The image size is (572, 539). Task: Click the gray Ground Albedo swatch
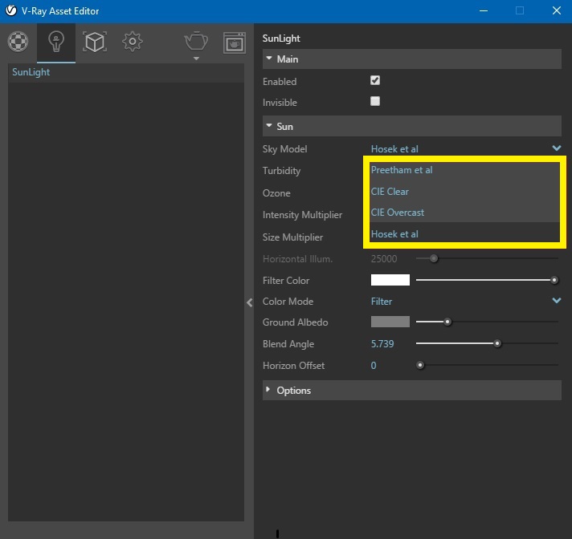[x=390, y=322]
